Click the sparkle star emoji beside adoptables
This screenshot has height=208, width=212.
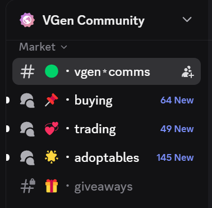click(52, 157)
